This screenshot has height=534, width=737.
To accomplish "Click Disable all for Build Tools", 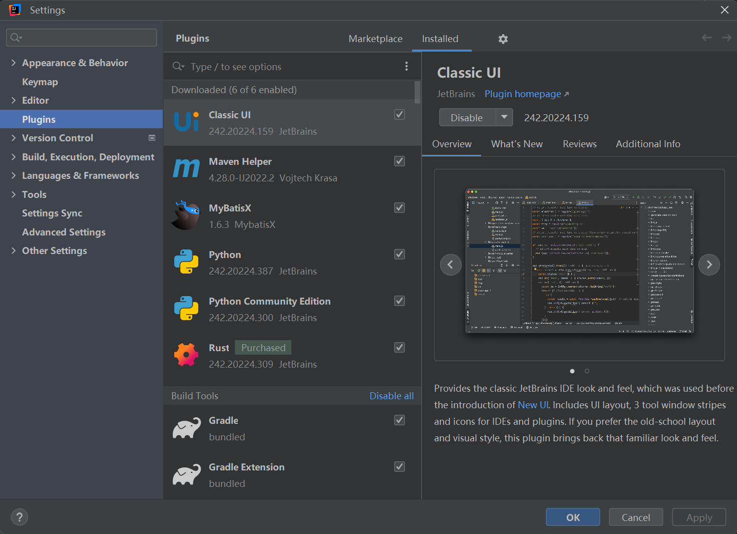I will 391,396.
